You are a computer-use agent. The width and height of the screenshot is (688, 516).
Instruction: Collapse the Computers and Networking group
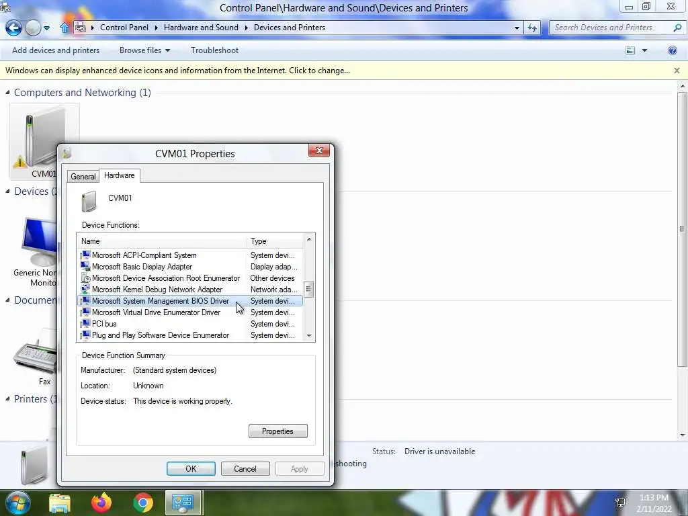tap(7, 93)
